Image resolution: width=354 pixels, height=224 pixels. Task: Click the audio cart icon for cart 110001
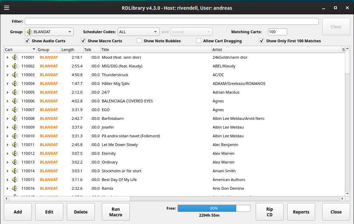pyautogui.click(x=15, y=57)
